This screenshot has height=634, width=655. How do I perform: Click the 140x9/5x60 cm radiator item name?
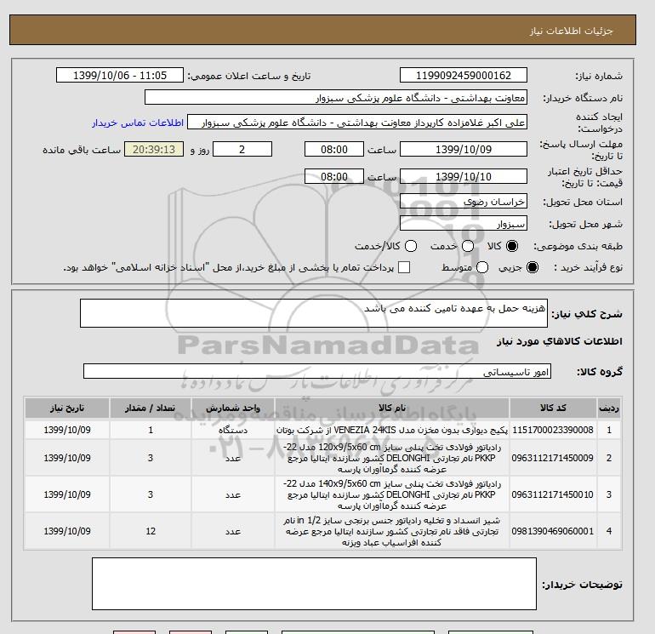tap(392, 494)
